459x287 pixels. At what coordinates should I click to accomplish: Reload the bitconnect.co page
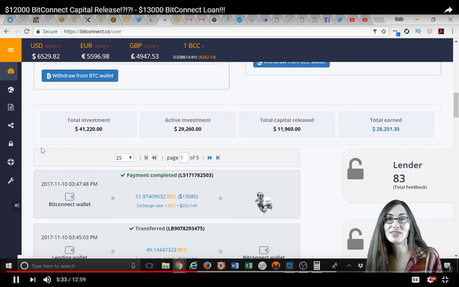[x=27, y=32]
